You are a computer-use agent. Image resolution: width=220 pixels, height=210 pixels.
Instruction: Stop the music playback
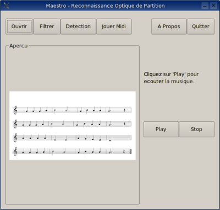196,129
